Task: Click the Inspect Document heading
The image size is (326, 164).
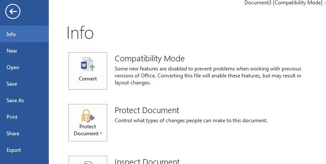Action: click(x=147, y=161)
